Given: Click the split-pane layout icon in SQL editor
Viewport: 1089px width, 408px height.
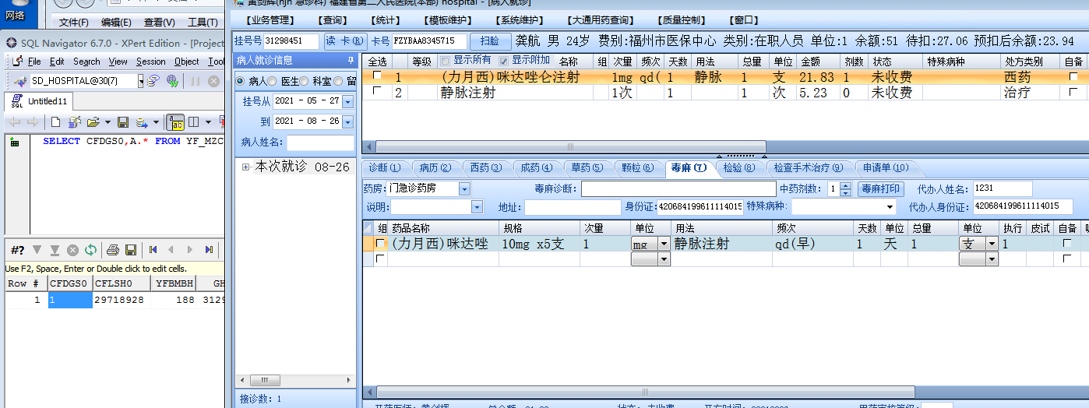Looking at the screenshot, I should (x=194, y=122).
